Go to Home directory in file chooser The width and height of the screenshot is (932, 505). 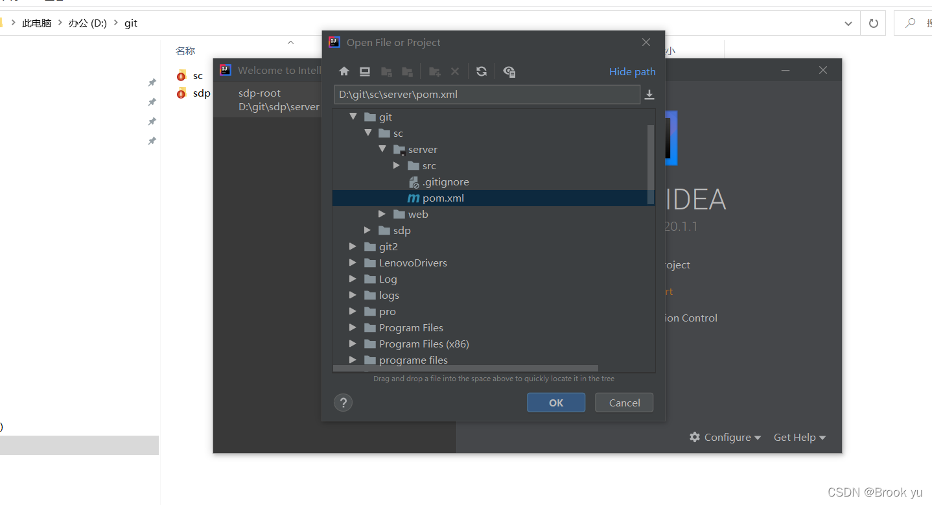click(x=344, y=71)
